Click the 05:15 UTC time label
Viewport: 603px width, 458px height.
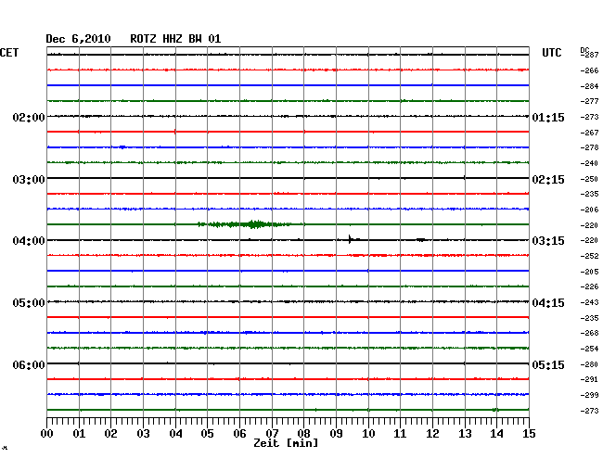click(548, 364)
